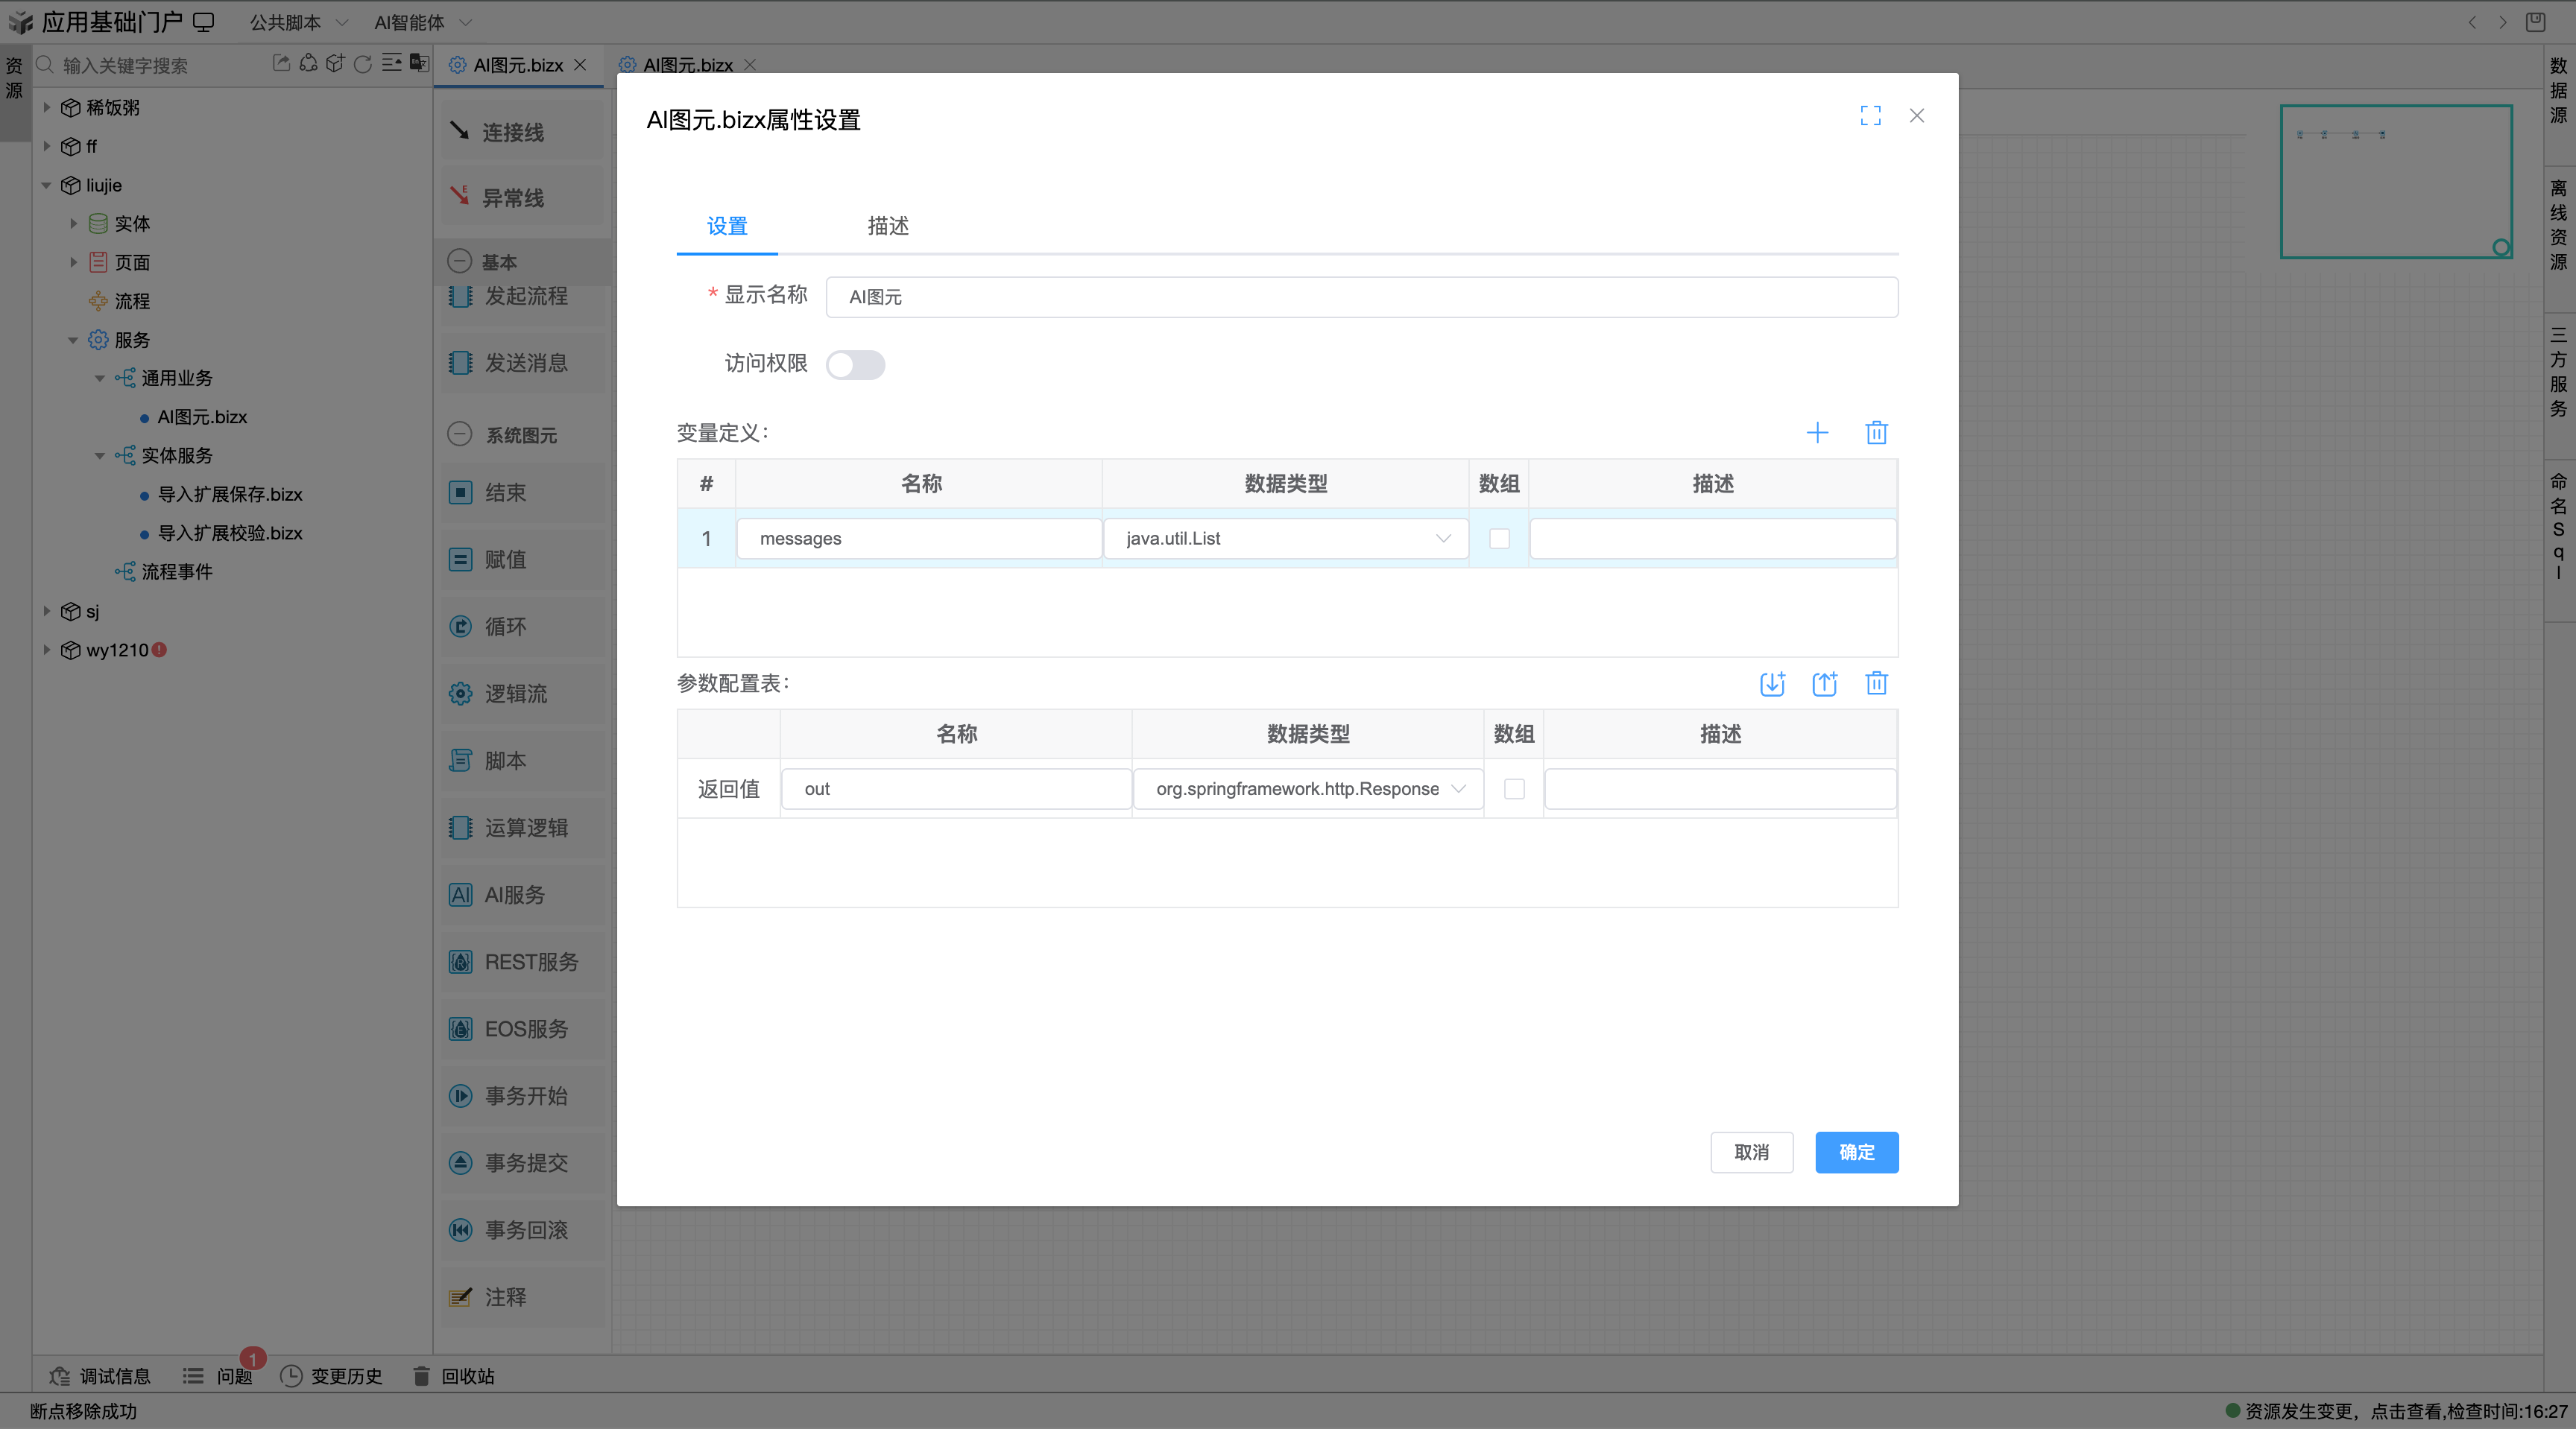Select the 脚本 palette item
The image size is (2576, 1429).
point(505,761)
